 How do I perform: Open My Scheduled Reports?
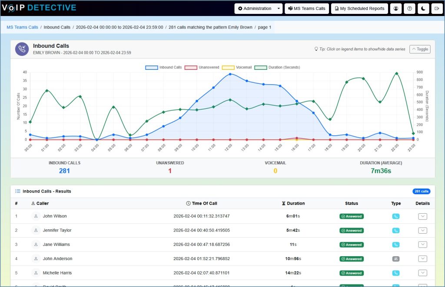coord(359,8)
